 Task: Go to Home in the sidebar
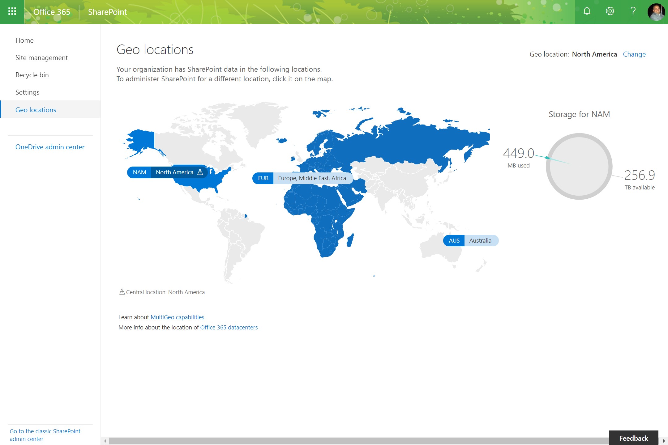tap(24, 40)
